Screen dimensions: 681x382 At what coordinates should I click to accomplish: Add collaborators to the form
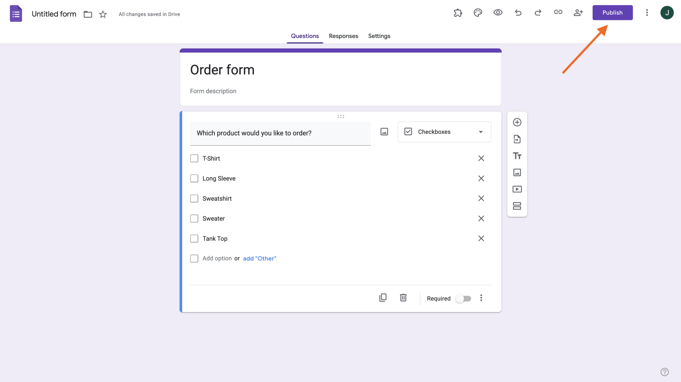pyautogui.click(x=578, y=12)
